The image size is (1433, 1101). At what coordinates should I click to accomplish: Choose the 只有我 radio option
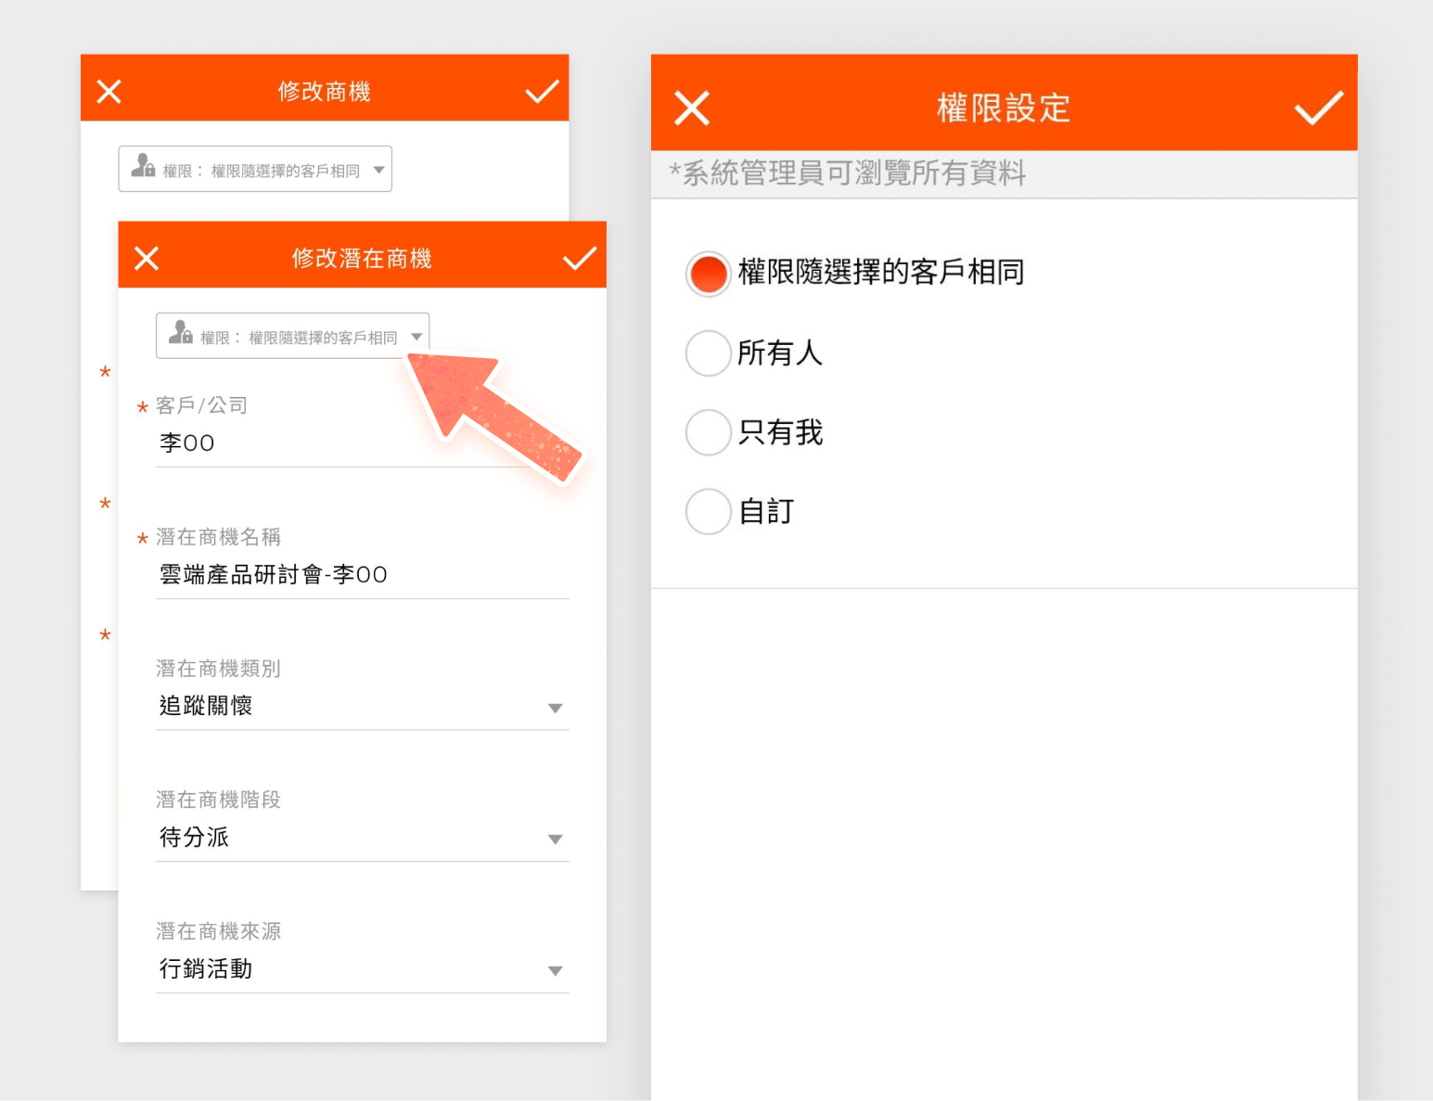(709, 433)
